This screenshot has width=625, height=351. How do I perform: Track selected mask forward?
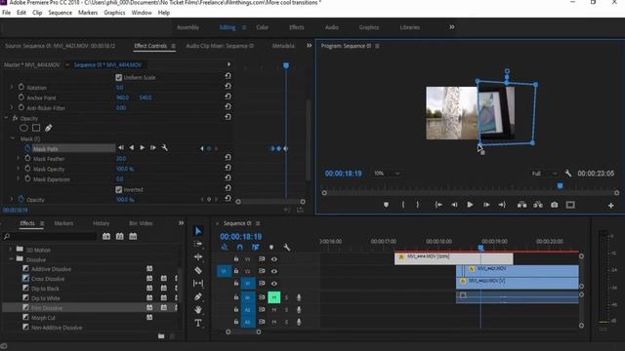[143, 148]
